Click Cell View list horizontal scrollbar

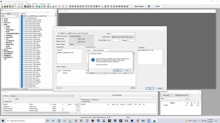(x=40, y=112)
